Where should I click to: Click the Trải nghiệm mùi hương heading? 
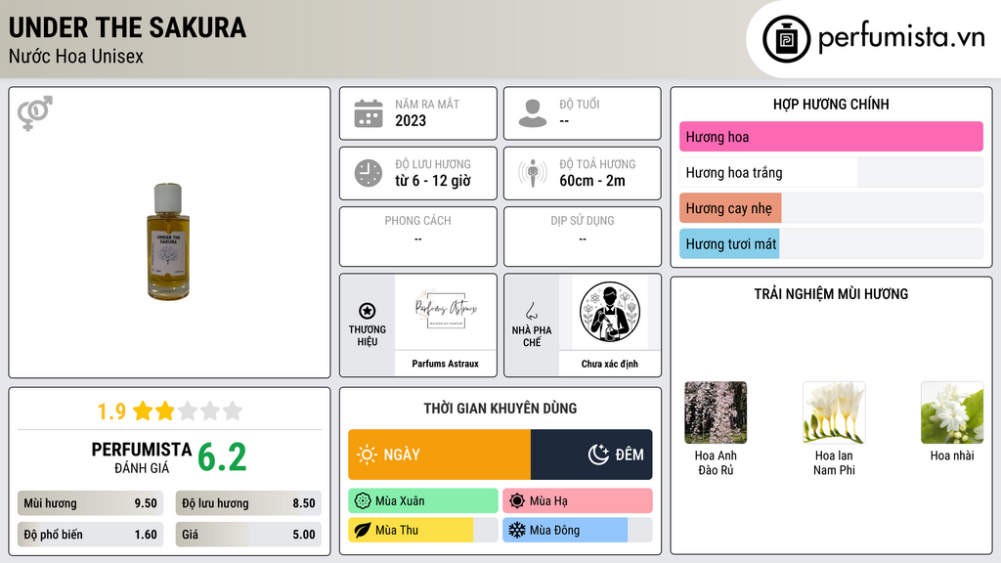click(831, 293)
